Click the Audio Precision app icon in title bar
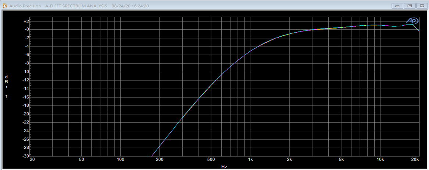 point(5,6)
